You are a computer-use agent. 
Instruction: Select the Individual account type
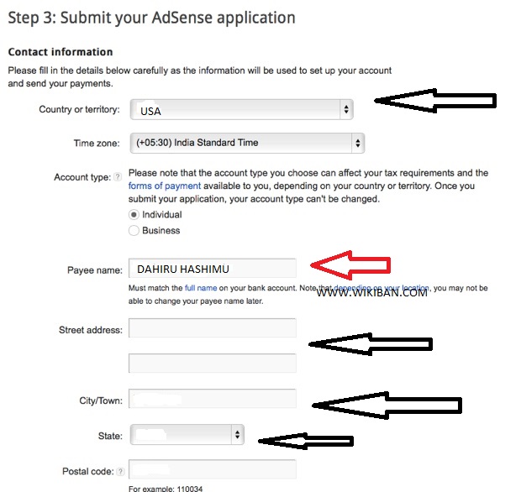point(134,215)
